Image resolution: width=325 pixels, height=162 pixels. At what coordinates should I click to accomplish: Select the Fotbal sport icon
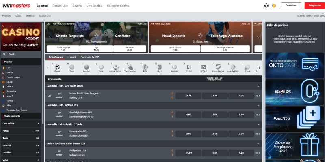57,67
